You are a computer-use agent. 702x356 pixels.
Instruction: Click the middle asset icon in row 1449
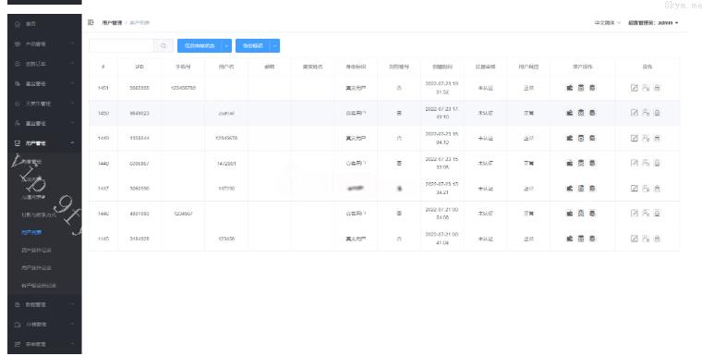tap(581, 138)
